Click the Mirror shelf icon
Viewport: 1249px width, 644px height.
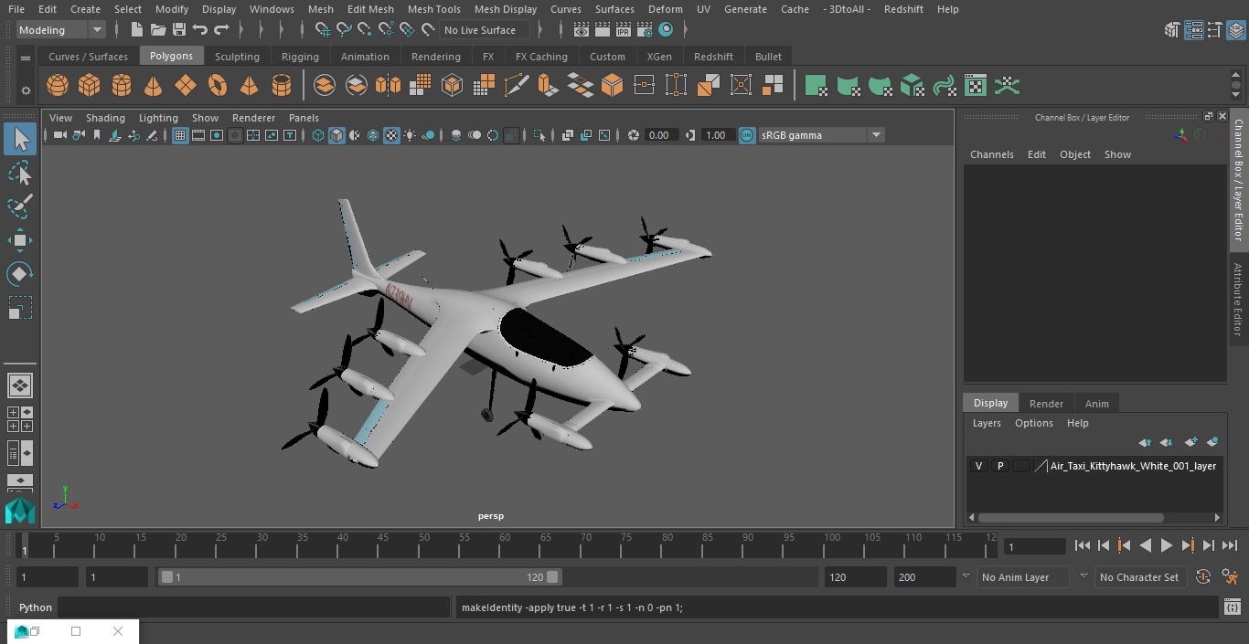pos(388,86)
